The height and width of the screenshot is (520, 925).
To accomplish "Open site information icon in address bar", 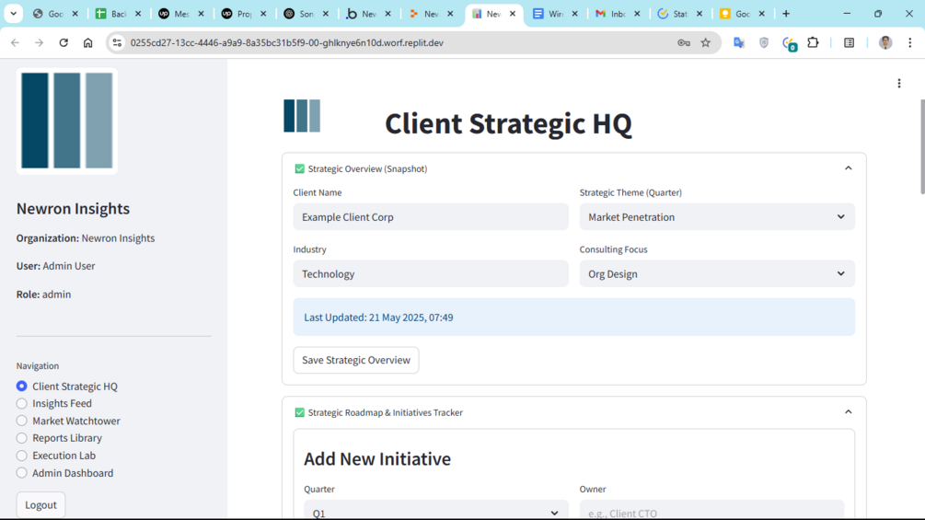I will click(117, 42).
